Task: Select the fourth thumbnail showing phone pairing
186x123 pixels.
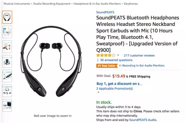Action: tap(7, 61)
